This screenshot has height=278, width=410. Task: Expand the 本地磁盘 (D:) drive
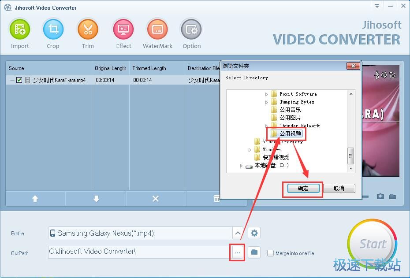point(241,166)
